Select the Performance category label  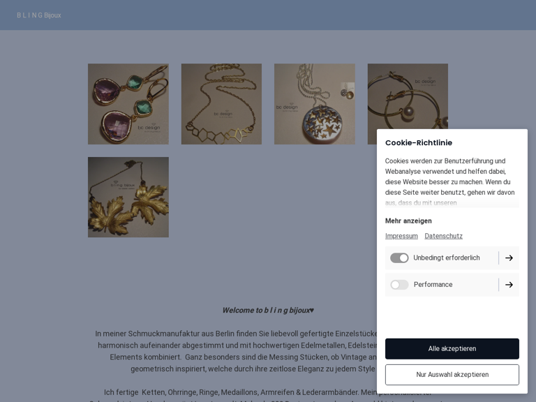(x=433, y=285)
